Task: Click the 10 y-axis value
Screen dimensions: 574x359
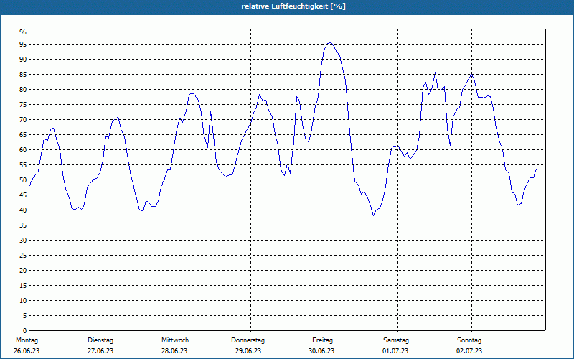Action: 23,301
